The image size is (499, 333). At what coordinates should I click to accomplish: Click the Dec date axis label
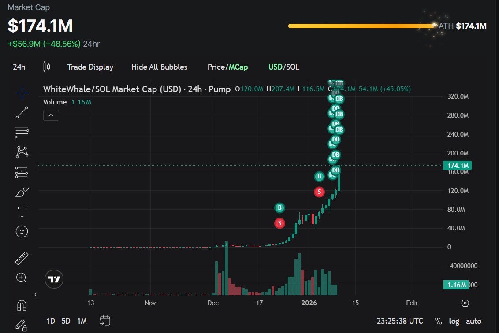[x=213, y=303]
